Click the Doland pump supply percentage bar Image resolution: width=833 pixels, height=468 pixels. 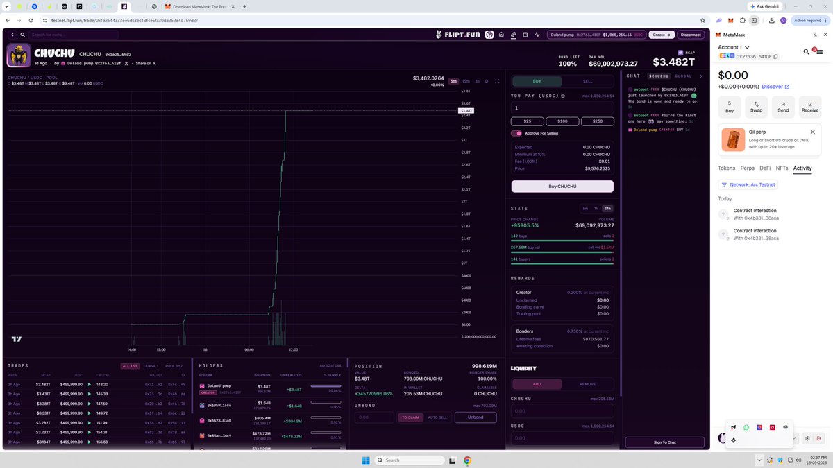click(326, 385)
